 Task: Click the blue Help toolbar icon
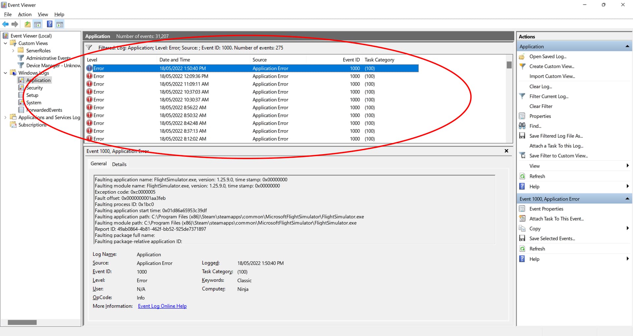point(50,24)
